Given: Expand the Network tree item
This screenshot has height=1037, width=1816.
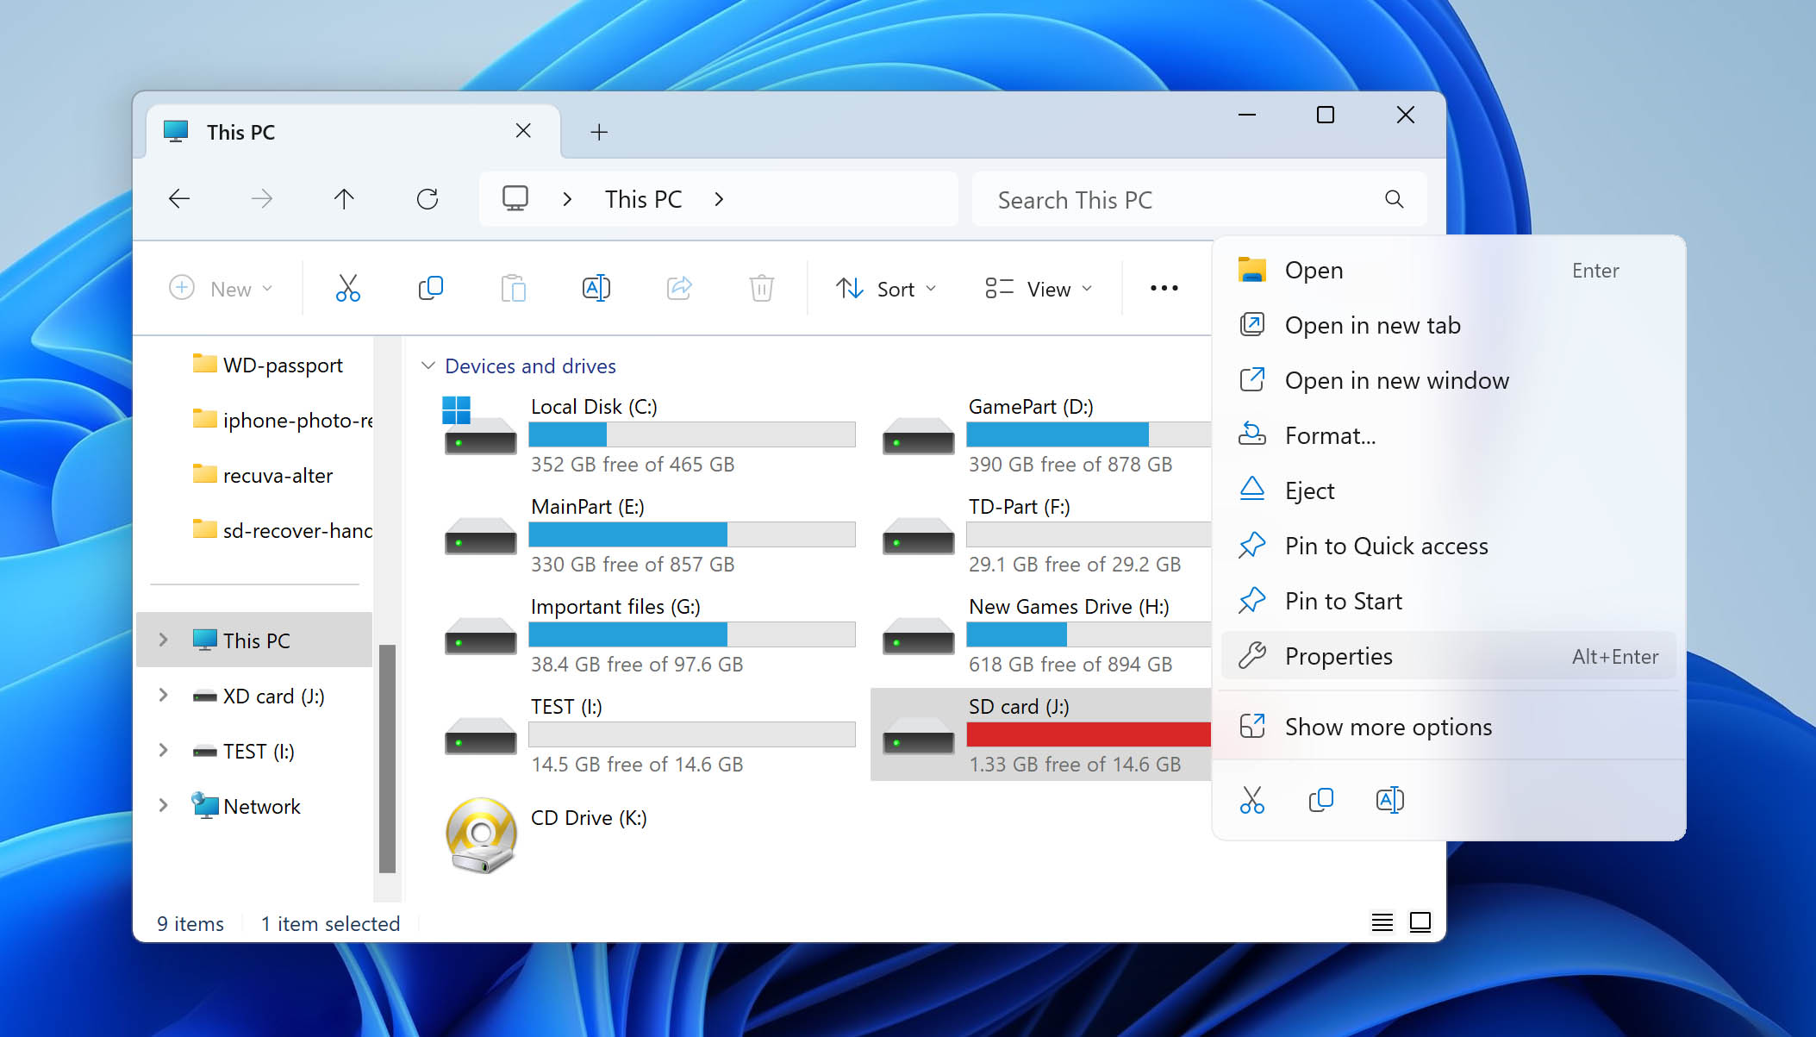Looking at the screenshot, I should tap(162, 806).
